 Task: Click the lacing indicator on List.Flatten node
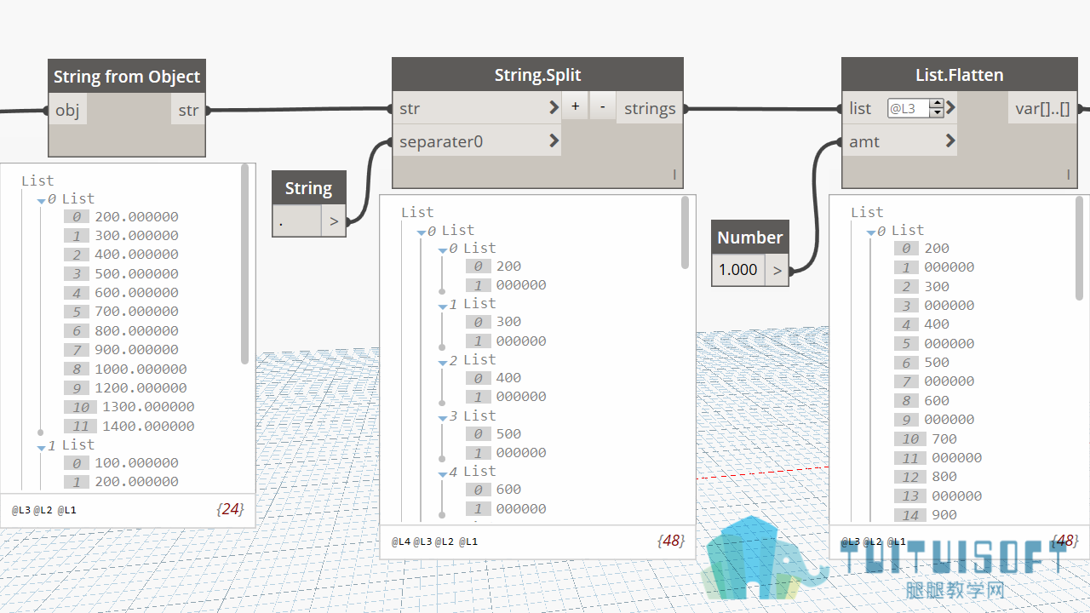point(1069,175)
